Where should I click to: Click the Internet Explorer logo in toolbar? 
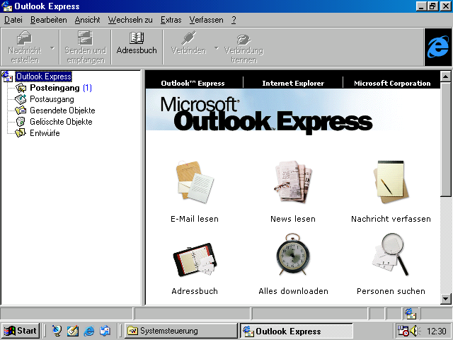(x=438, y=47)
